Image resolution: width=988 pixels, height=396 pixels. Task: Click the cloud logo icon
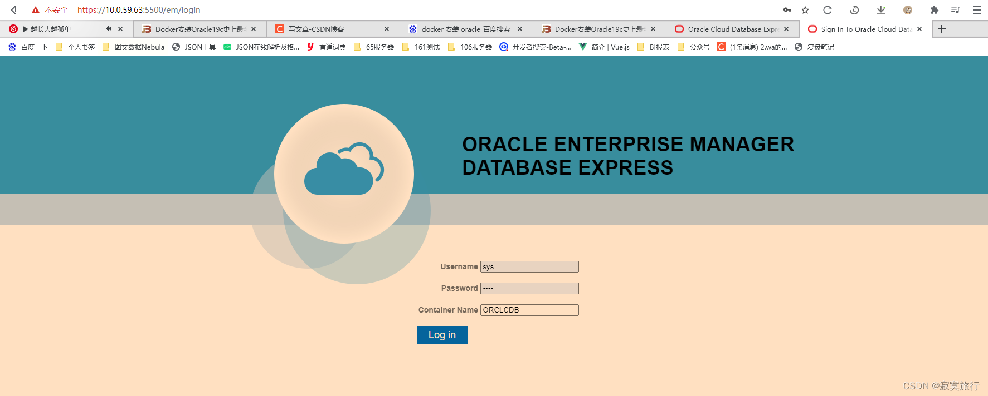tap(344, 169)
